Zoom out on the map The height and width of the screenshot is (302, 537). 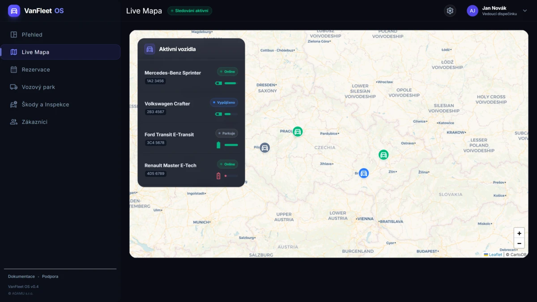pos(519,243)
